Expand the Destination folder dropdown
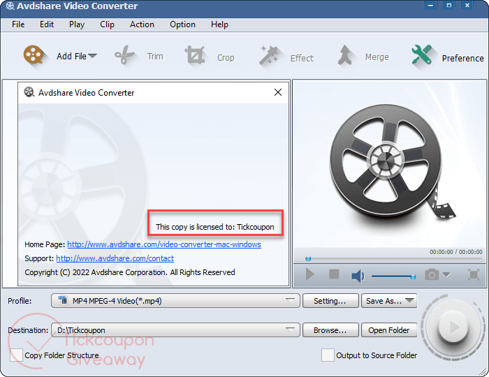489x377 pixels. point(290,330)
